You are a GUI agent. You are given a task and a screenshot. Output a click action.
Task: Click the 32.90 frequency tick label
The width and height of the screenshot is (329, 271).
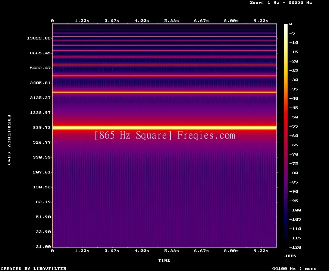(43, 232)
